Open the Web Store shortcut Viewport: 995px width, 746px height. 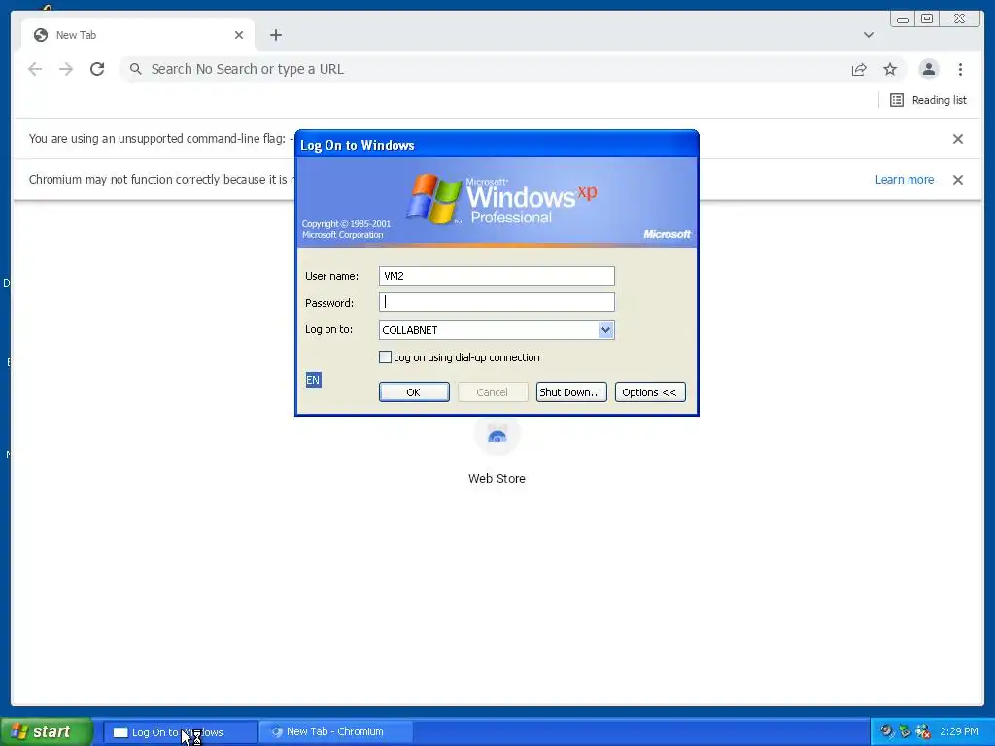pyautogui.click(x=497, y=452)
